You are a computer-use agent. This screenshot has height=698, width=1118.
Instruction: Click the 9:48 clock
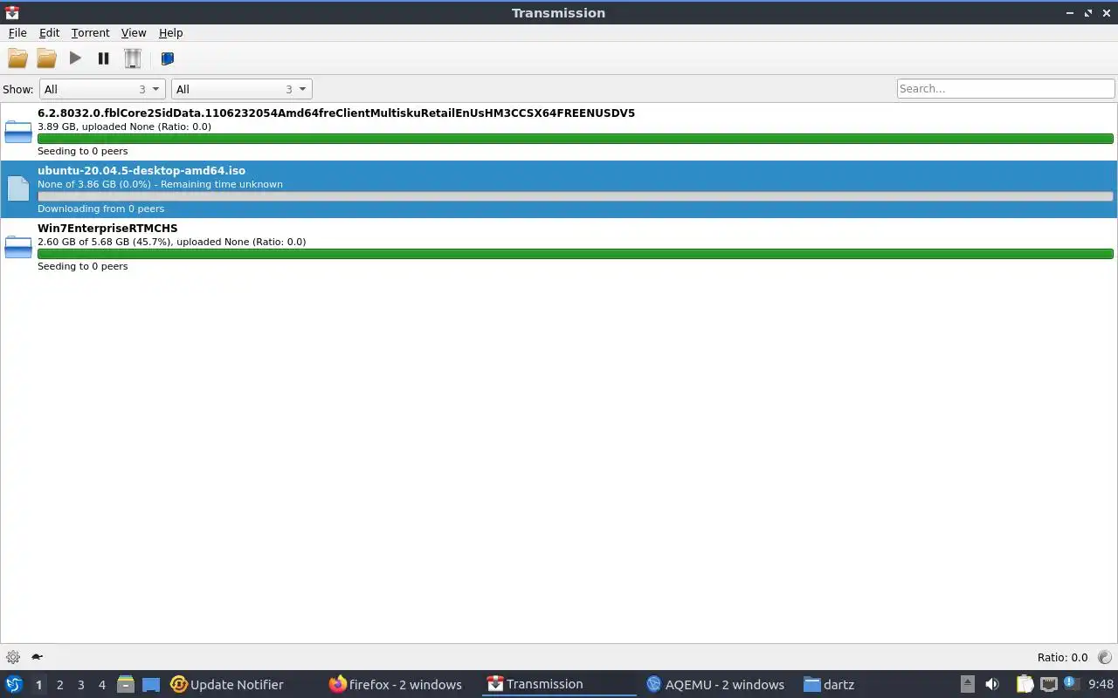click(1101, 685)
